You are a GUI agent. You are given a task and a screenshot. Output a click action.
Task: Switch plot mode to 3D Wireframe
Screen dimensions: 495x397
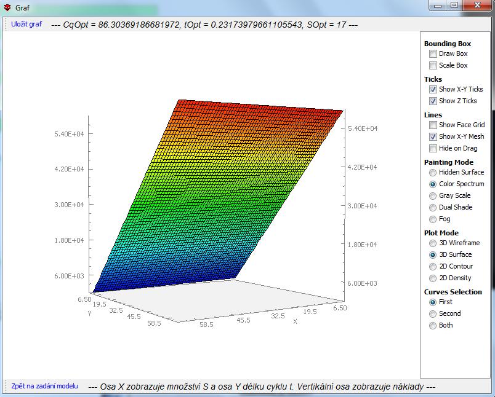(433, 243)
